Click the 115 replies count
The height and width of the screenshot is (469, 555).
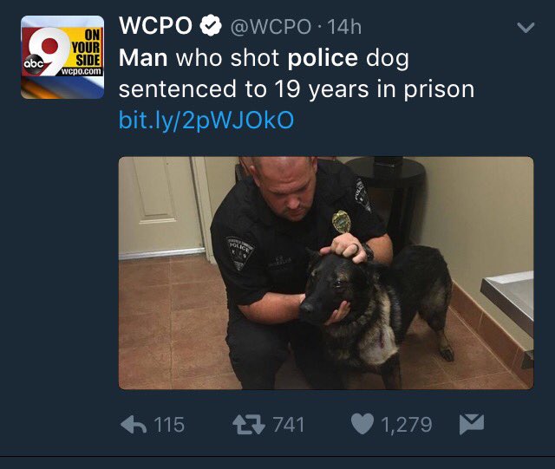coord(170,425)
